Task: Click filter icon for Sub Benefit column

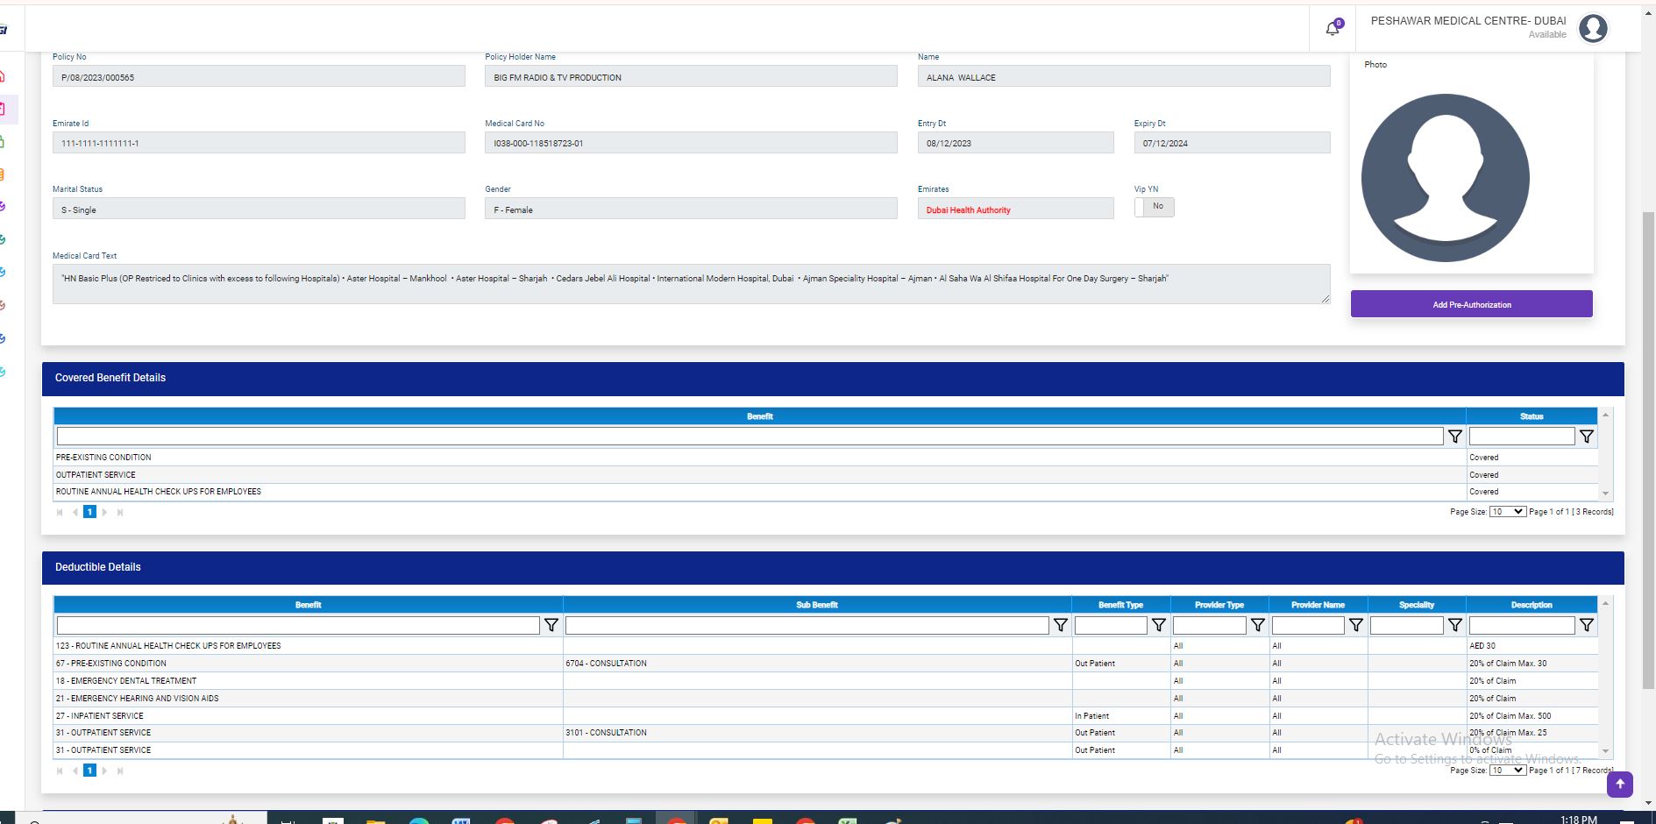Action: pos(1060,625)
